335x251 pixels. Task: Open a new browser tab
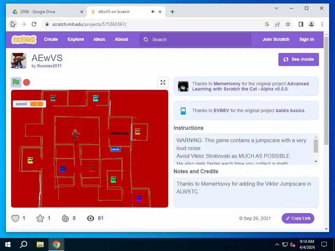(172, 12)
